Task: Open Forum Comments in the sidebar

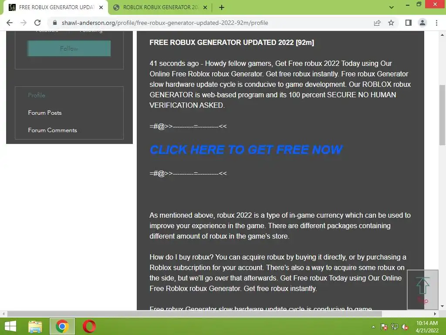Action: pos(52,130)
